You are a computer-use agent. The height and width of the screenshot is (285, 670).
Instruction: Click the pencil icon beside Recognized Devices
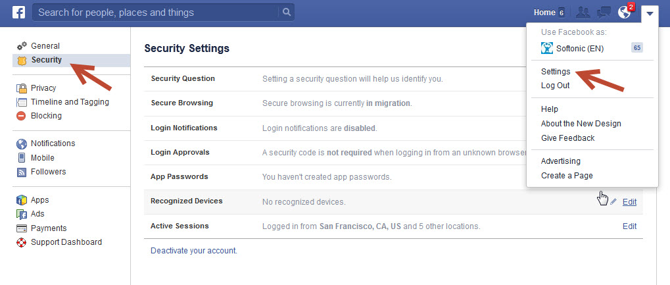pyautogui.click(x=613, y=202)
